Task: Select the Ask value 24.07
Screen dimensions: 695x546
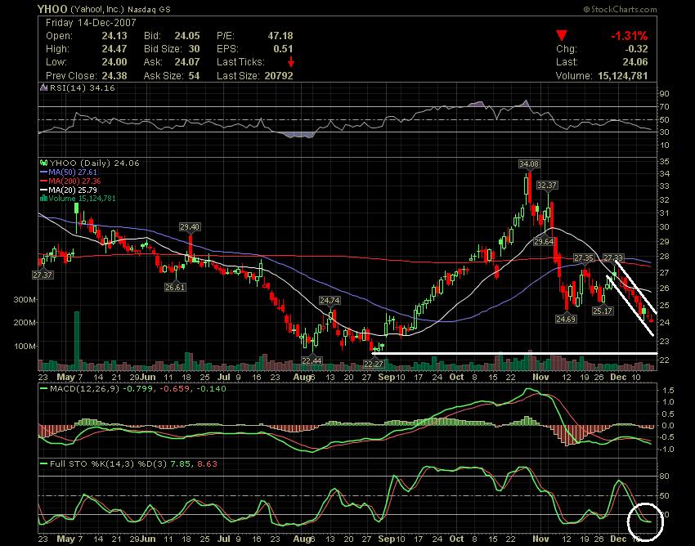Action: click(187, 62)
